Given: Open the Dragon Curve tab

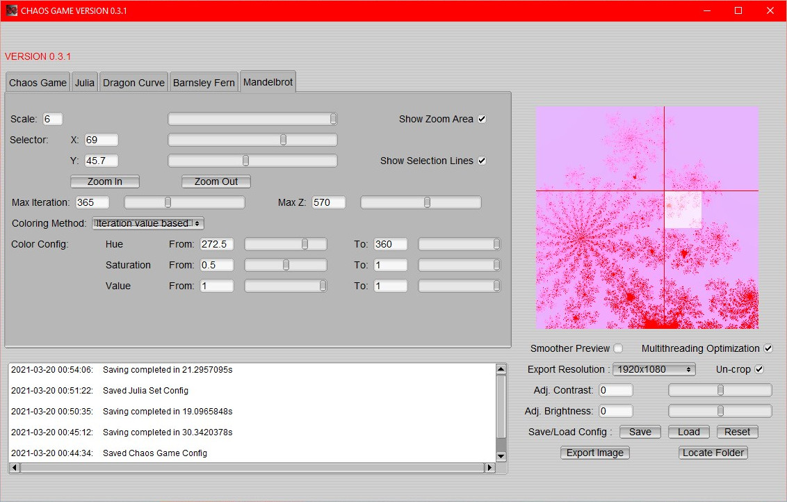Looking at the screenshot, I should pyautogui.click(x=133, y=81).
